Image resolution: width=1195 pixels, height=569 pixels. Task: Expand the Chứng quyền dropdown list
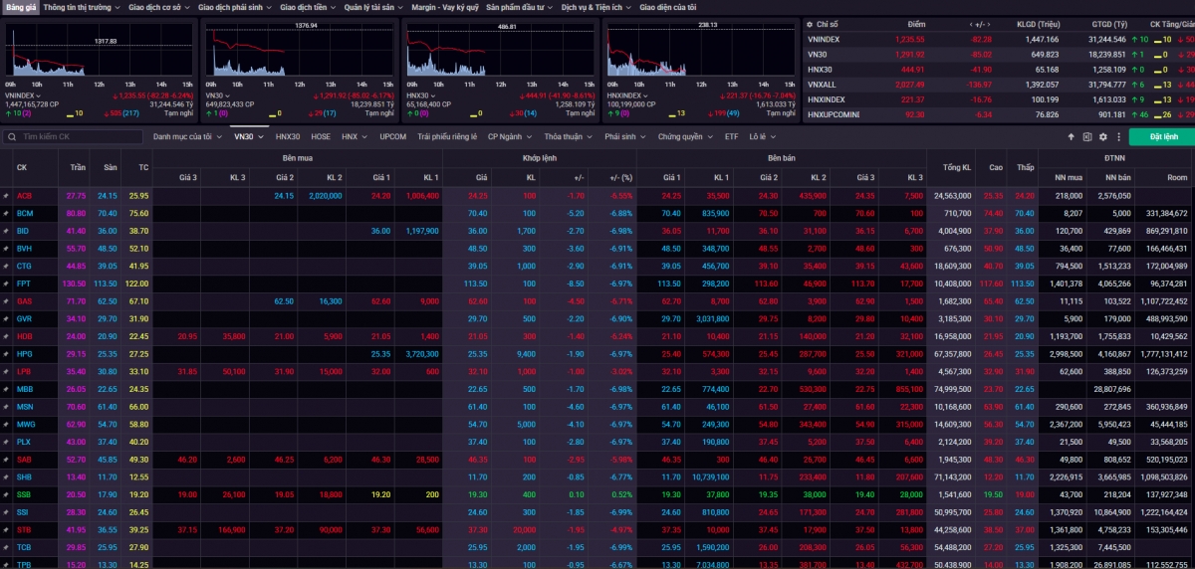[x=685, y=136]
